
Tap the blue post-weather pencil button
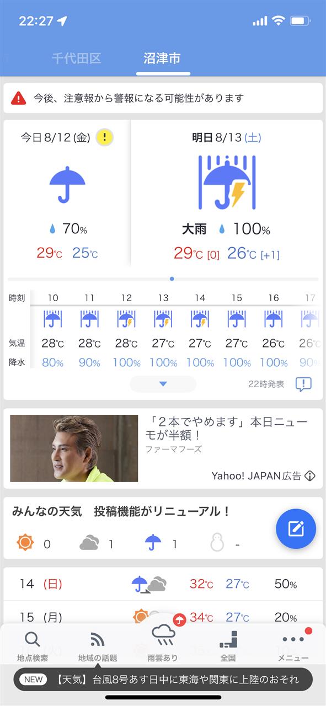(x=296, y=529)
